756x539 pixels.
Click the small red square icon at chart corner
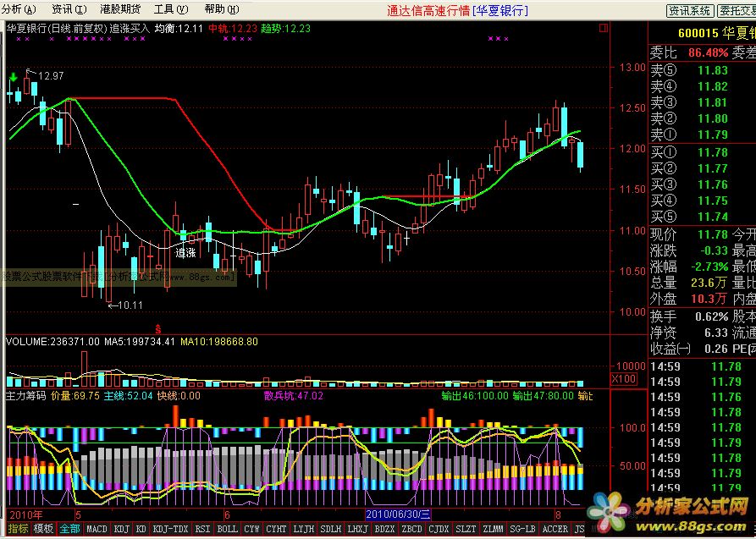(603, 29)
